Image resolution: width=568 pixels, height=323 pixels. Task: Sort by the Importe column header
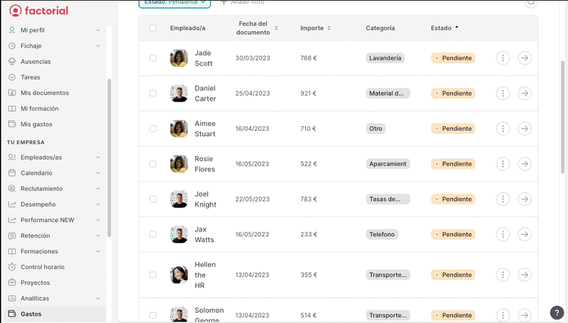coord(315,28)
